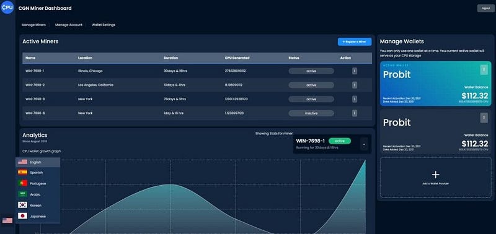This screenshot has height=234, width=496.
Task: Click the Status column header
Action: point(293,58)
